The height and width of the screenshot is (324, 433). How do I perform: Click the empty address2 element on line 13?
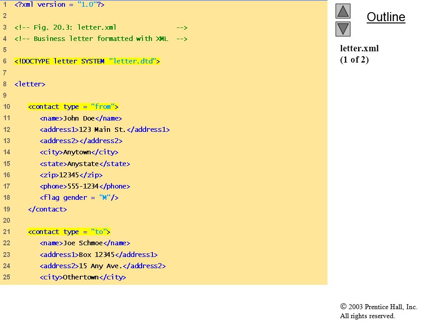click(81, 141)
